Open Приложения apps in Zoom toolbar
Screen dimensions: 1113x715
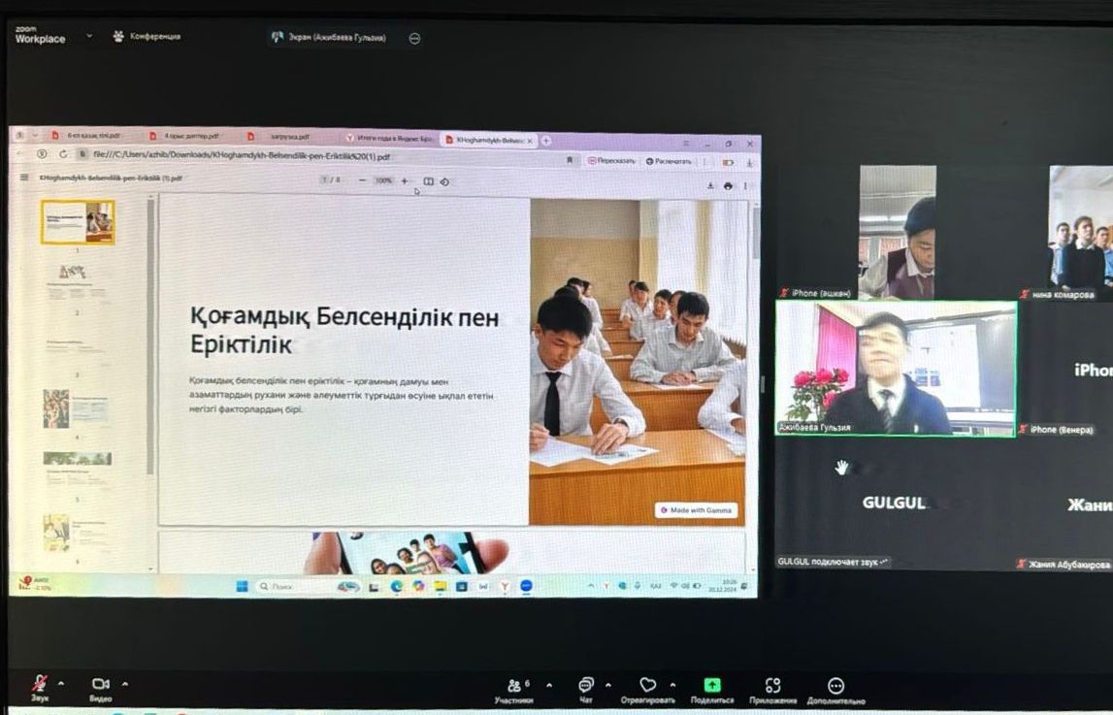[773, 690]
